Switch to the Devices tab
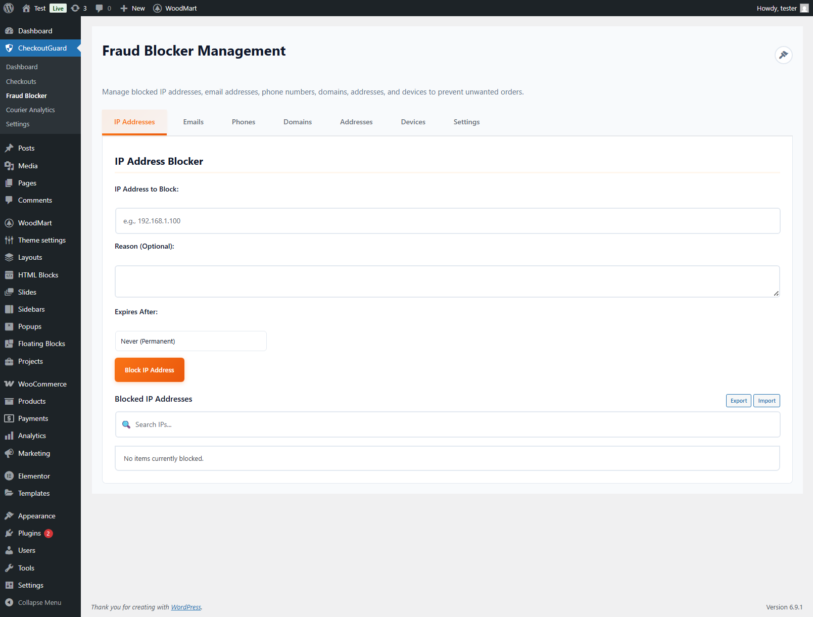Viewport: 813px width, 617px height. click(413, 122)
